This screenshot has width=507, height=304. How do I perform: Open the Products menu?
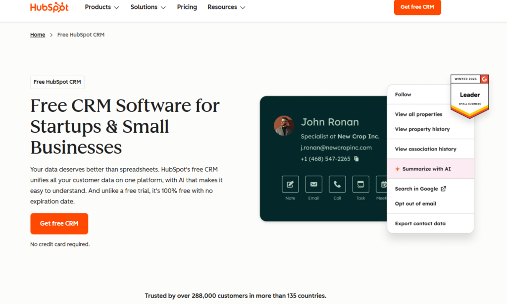pyautogui.click(x=102, y=7)
